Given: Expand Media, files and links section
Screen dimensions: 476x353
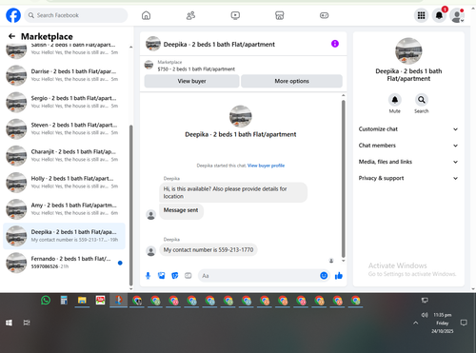Looking at the screenshot, I should click(x=408, y=162).
